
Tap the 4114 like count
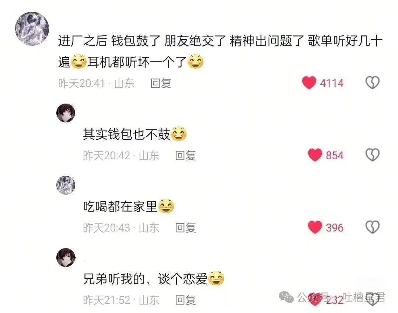332,83
